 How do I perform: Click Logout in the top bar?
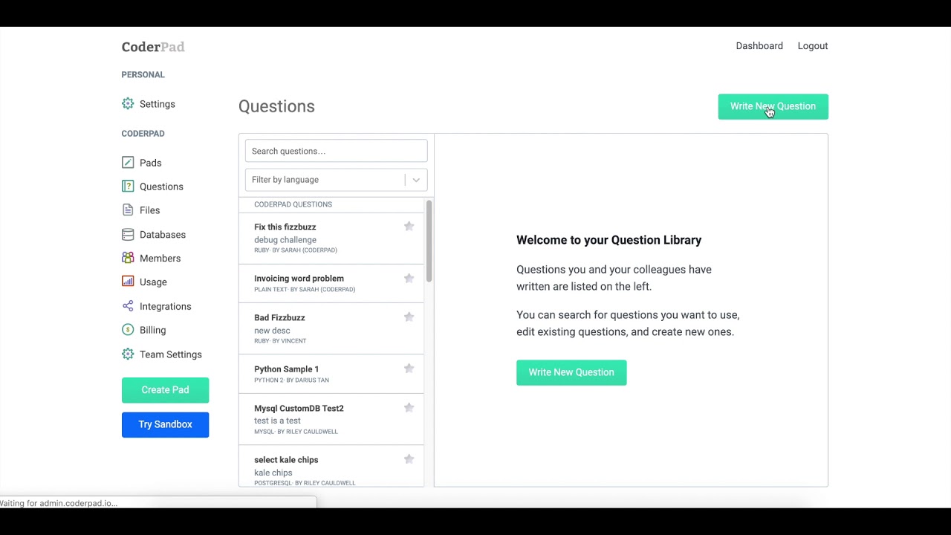(812, 45)
